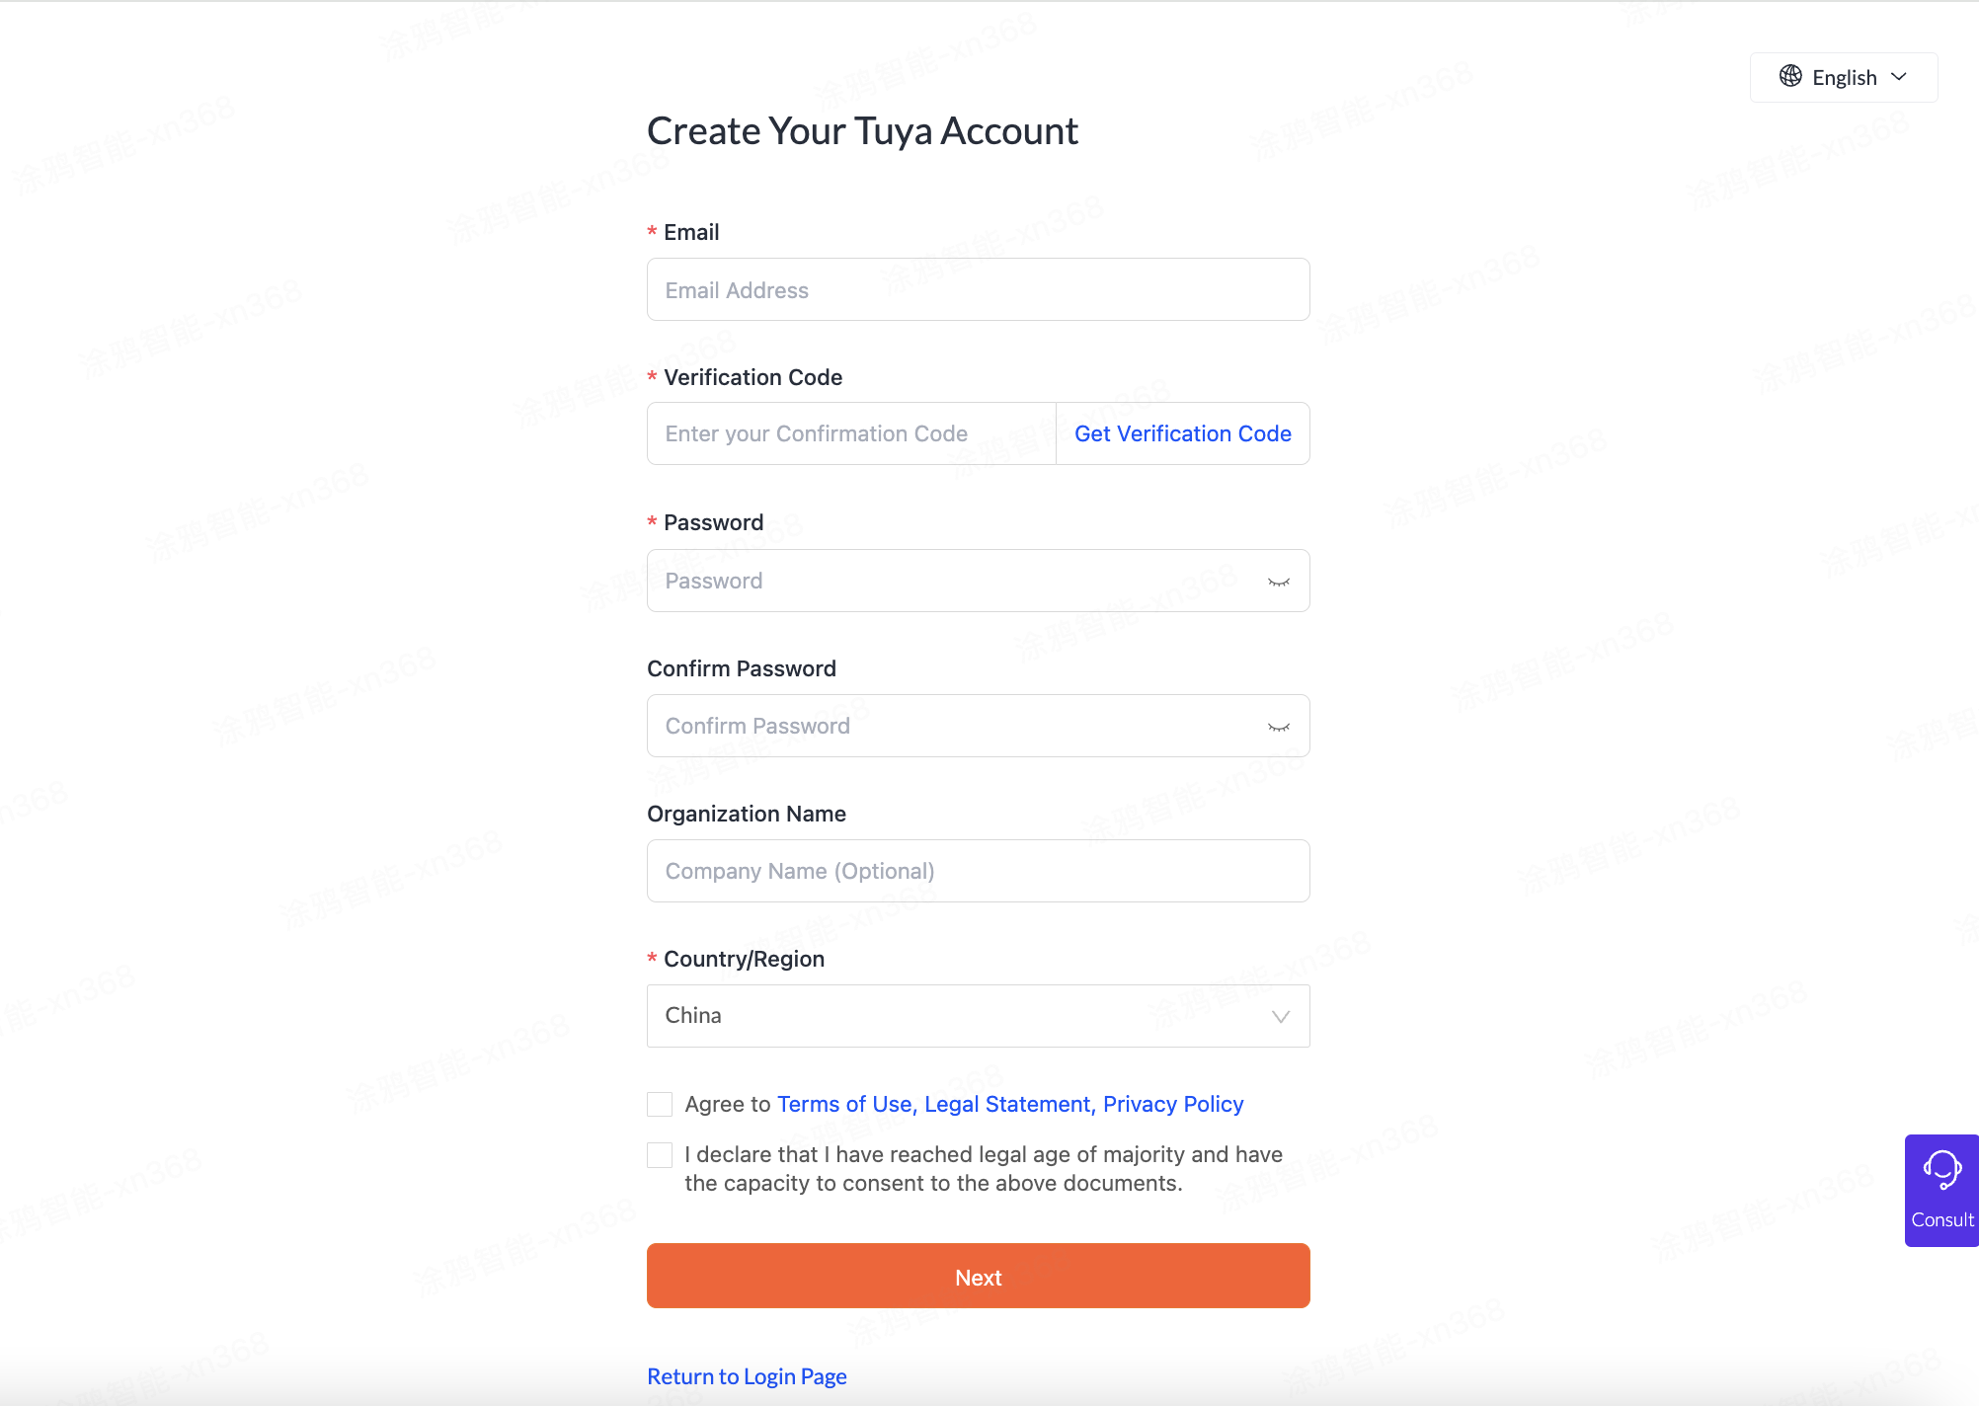
Task: Click the globe language icon
Action: coord(1790,76)
